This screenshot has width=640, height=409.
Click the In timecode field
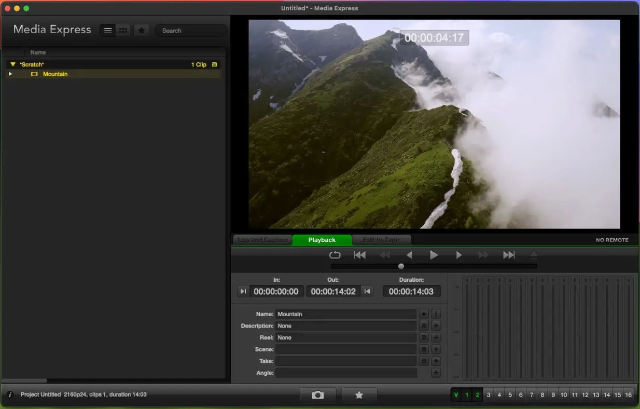click(x=276, y=291)
